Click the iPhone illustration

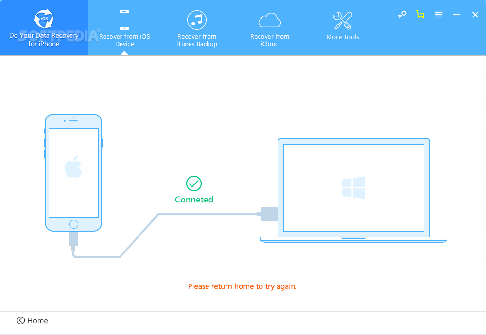(73, 172)
